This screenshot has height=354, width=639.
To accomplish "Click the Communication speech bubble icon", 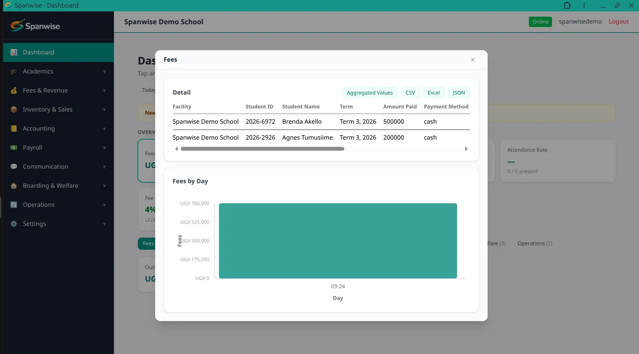I will (x=14, y=167).
